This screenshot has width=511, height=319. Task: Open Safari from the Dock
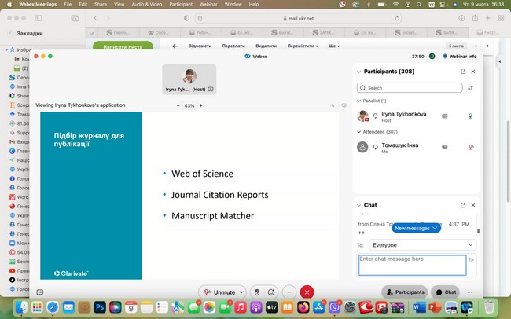(53, 307)
